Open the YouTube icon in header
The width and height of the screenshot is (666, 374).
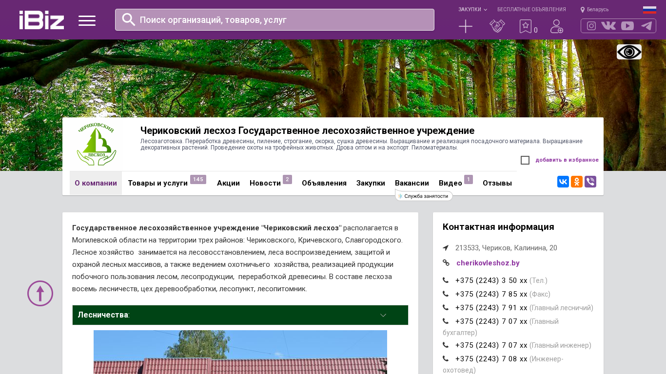627,26
